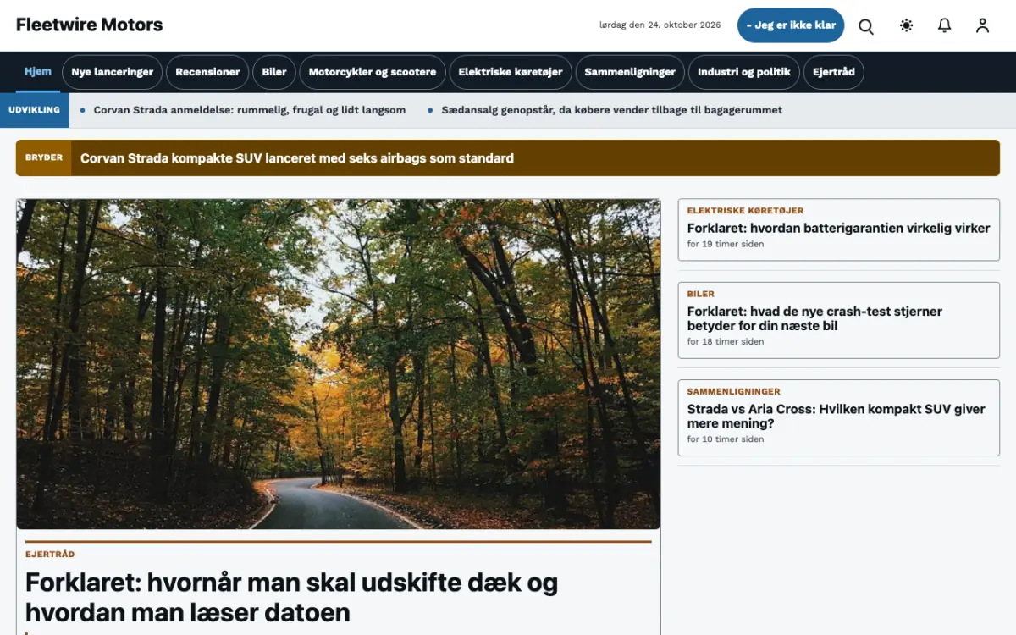The height and width of the screenshot is (635, 1016).
Task: Click the Fleetwire Motors logo
Action: (x=89, y=25)
